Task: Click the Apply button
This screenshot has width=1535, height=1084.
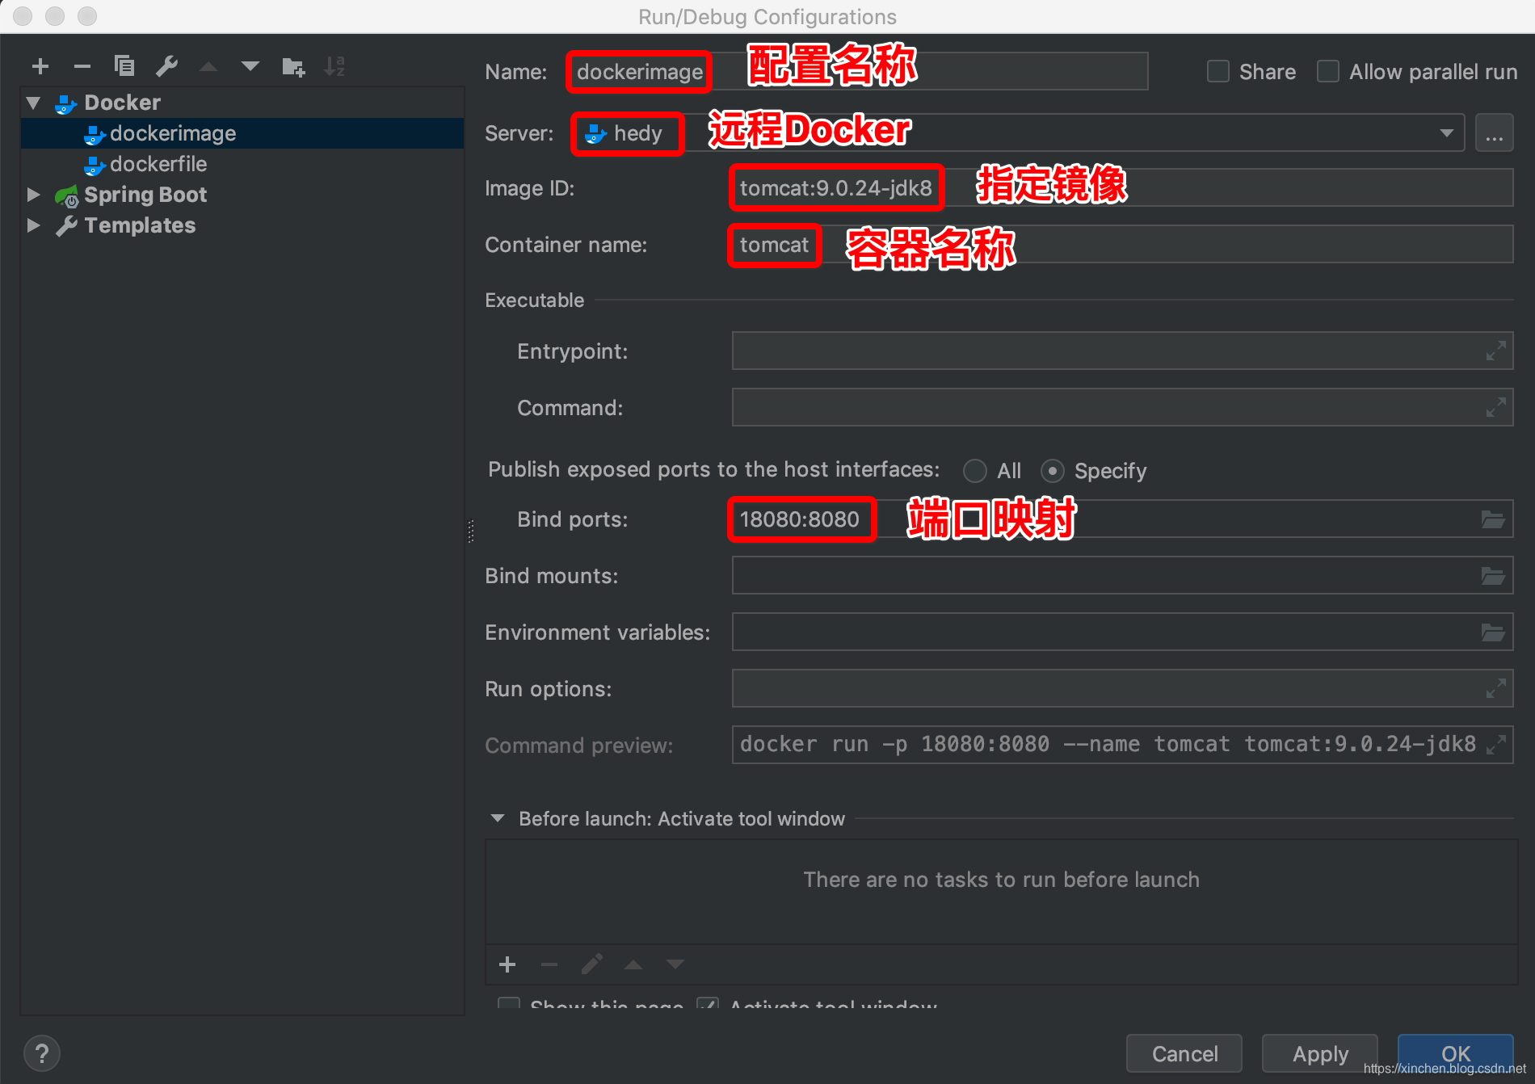Action: (1320, 1054)
